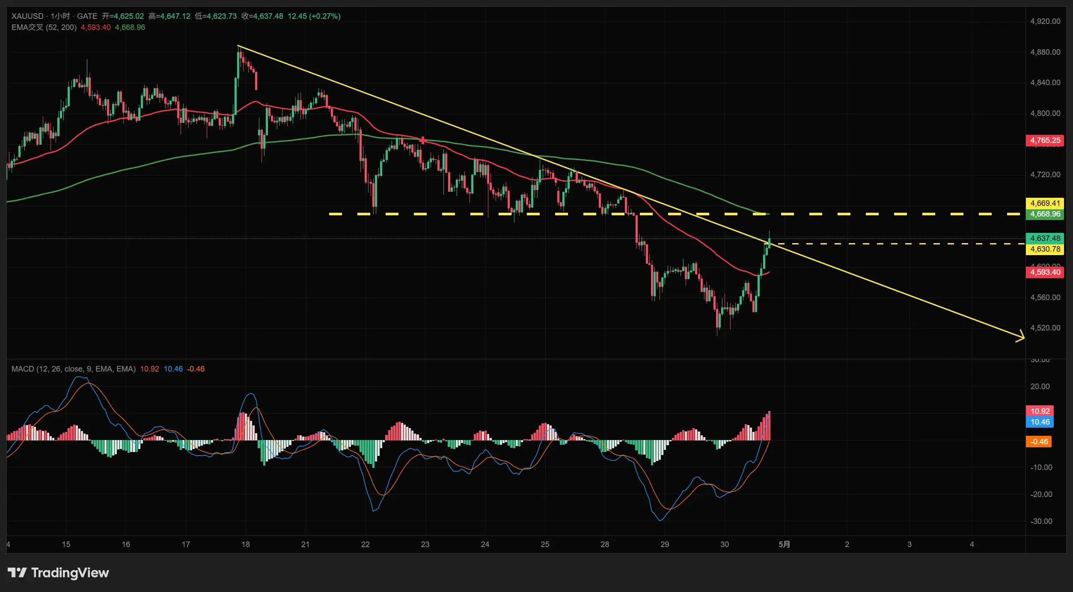The height and width of the screenshot is (592, 1073).
Task: Click the blue 10.46 MACD axis tag
Action: (x=1040, y=422)
